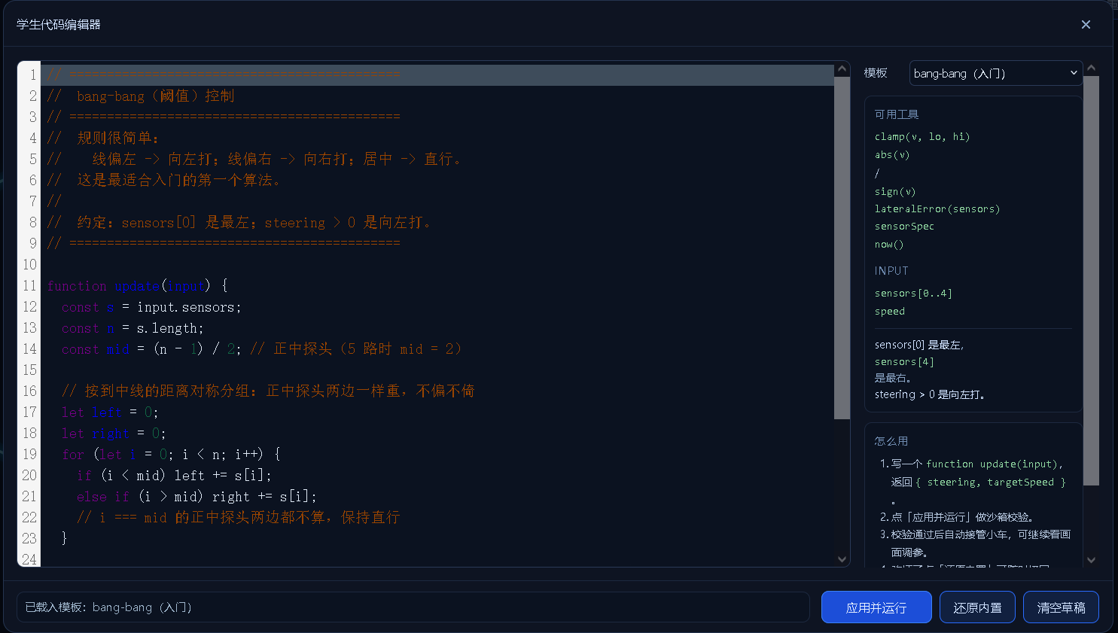Screen dimensions: 1118x633
Task: Click line number 10 in gutter
Action: pos(29,265)
